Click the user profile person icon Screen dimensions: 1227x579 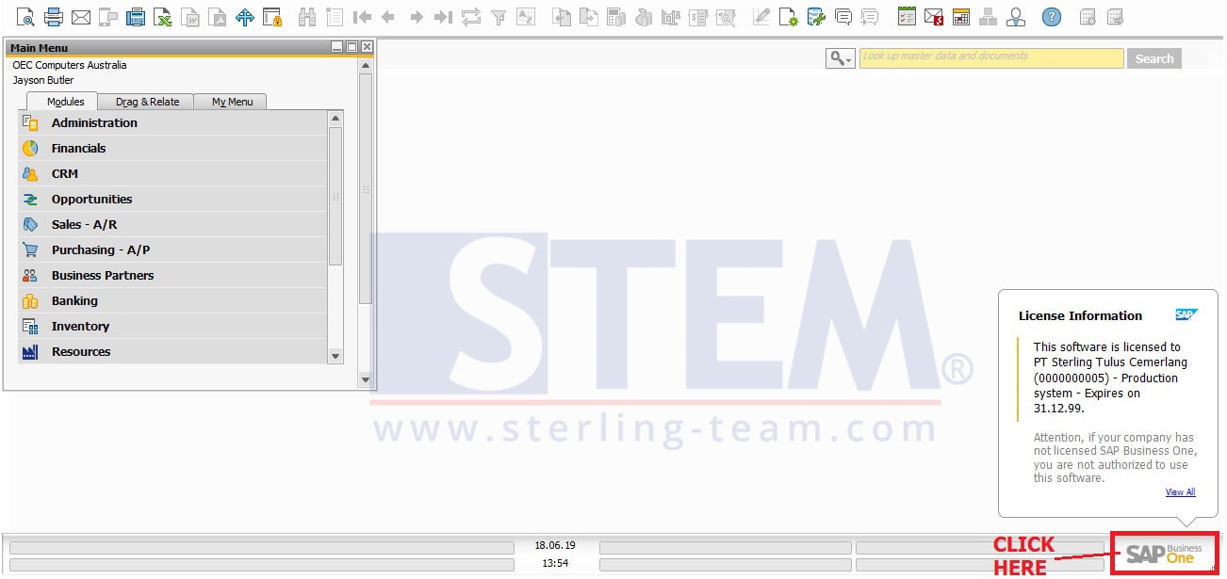(1016, 17)
